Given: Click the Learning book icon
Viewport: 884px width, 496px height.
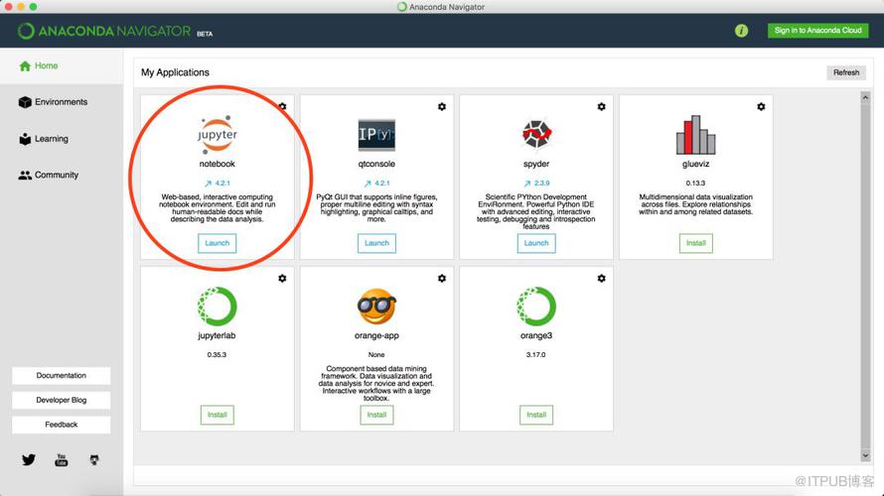Looking at the screenshot, I should pos(25,139).
